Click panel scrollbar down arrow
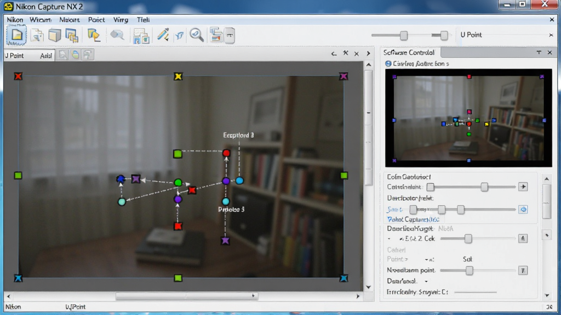This screenshot has width=561, height=315. coord(547,295)
